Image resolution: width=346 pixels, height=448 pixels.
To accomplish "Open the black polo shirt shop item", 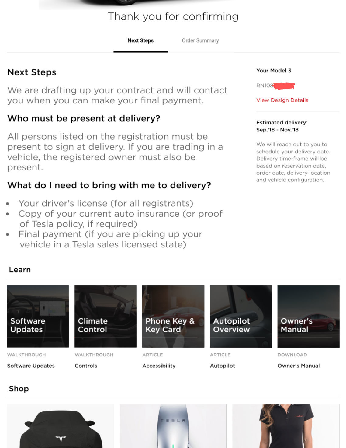I will (x=286, y=426).
